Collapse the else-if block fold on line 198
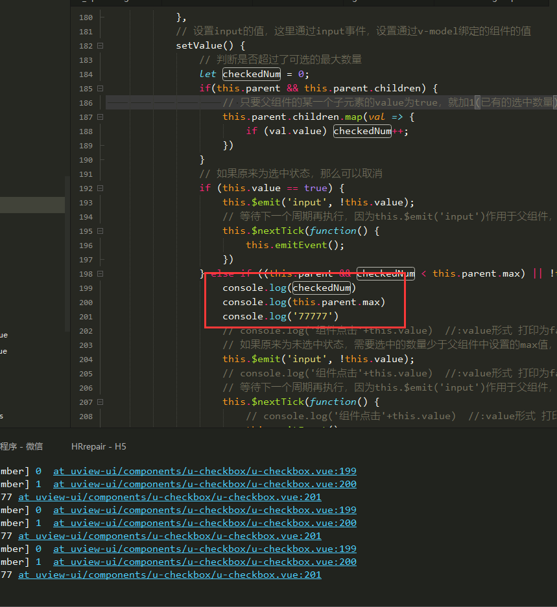 tap(101, 273)
